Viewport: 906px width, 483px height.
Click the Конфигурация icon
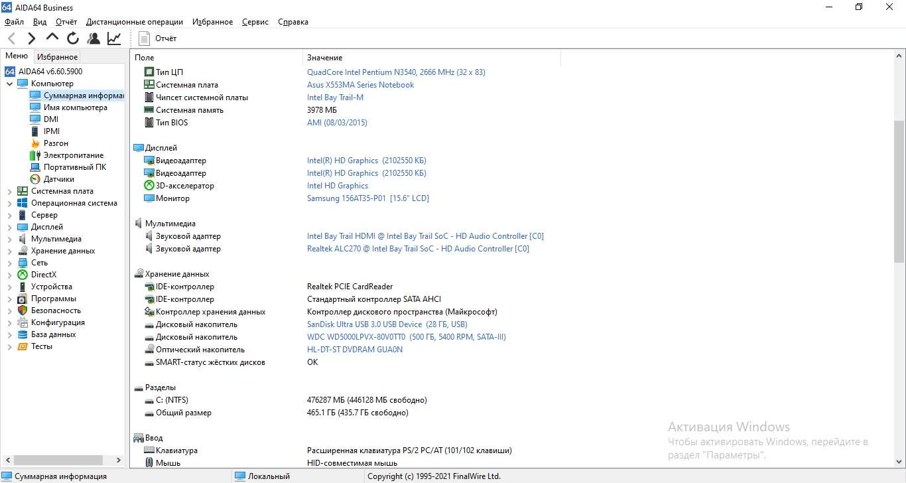pyautogui.click(x=23, y=322)
